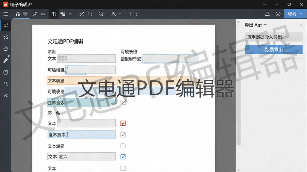Click the signpost icon beside Home
307x172 pixels.
coord(25,14)
